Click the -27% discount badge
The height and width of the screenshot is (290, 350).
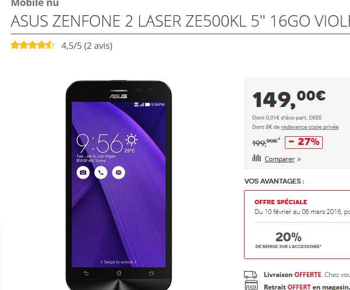pos(304,142)
